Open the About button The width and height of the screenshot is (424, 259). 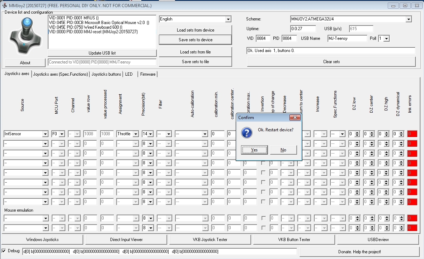(x=25, y=63)
